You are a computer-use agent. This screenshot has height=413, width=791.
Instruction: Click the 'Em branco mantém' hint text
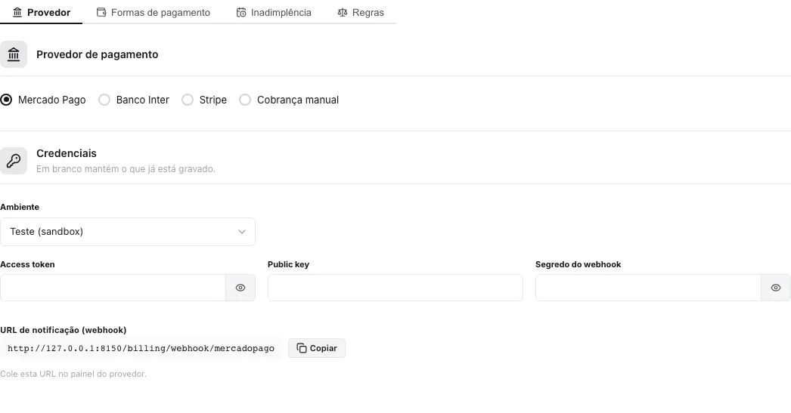point(126,168)
